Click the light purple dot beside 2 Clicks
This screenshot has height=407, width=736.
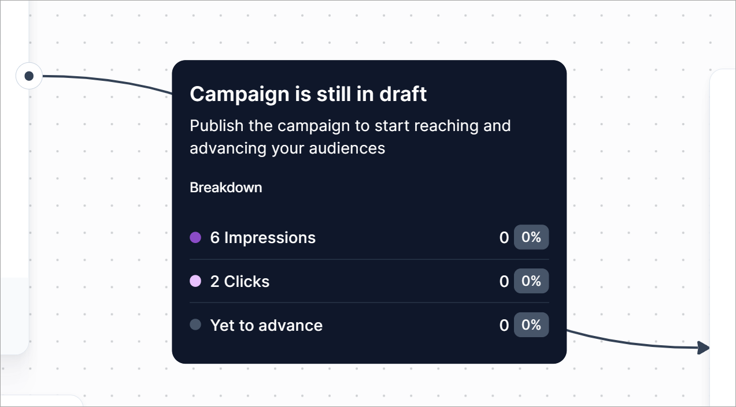pyautogui.click(x=195, y=281)
